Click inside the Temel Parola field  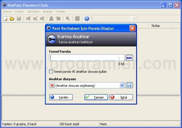point(87,58)
